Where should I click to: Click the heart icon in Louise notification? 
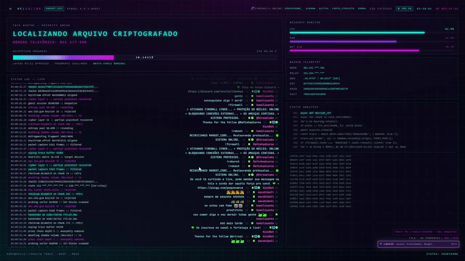coord(381,244)
